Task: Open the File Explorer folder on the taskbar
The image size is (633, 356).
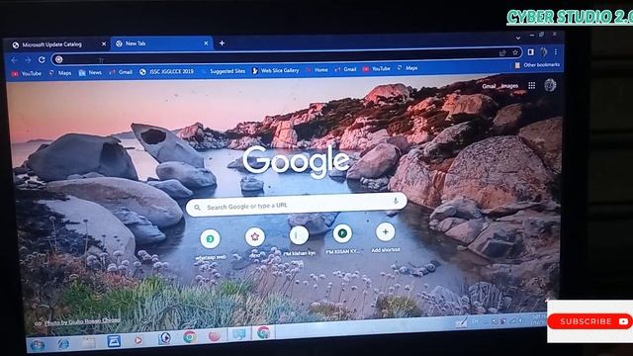Action: click(x=88, y=343)
